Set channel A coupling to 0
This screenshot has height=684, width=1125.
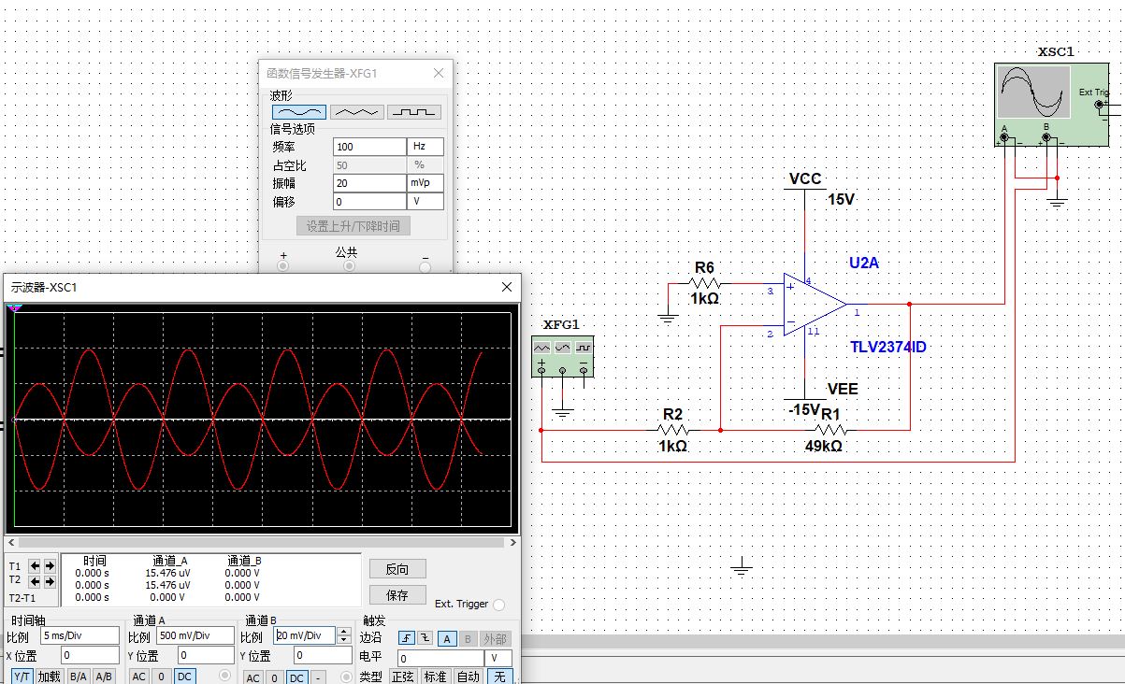coord(161,677)
